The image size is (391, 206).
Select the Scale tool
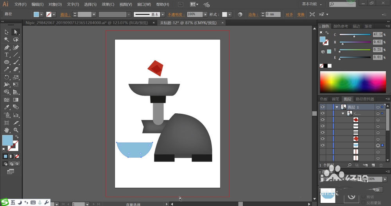[x=16, y=77]
